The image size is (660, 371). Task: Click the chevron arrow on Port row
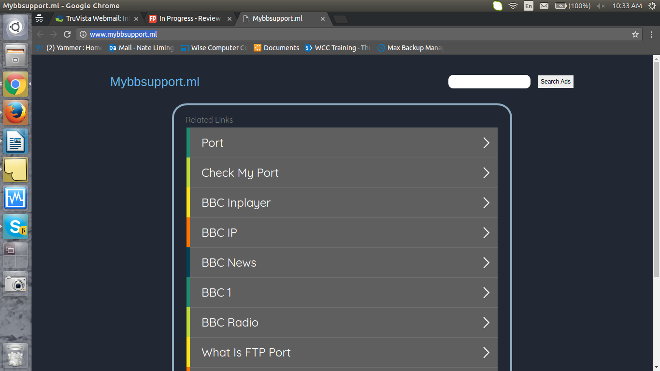[x=487, y=143]
